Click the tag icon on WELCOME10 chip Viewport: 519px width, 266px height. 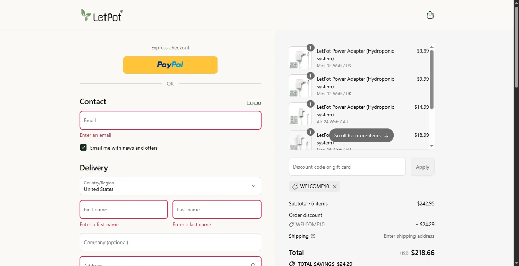295,187
